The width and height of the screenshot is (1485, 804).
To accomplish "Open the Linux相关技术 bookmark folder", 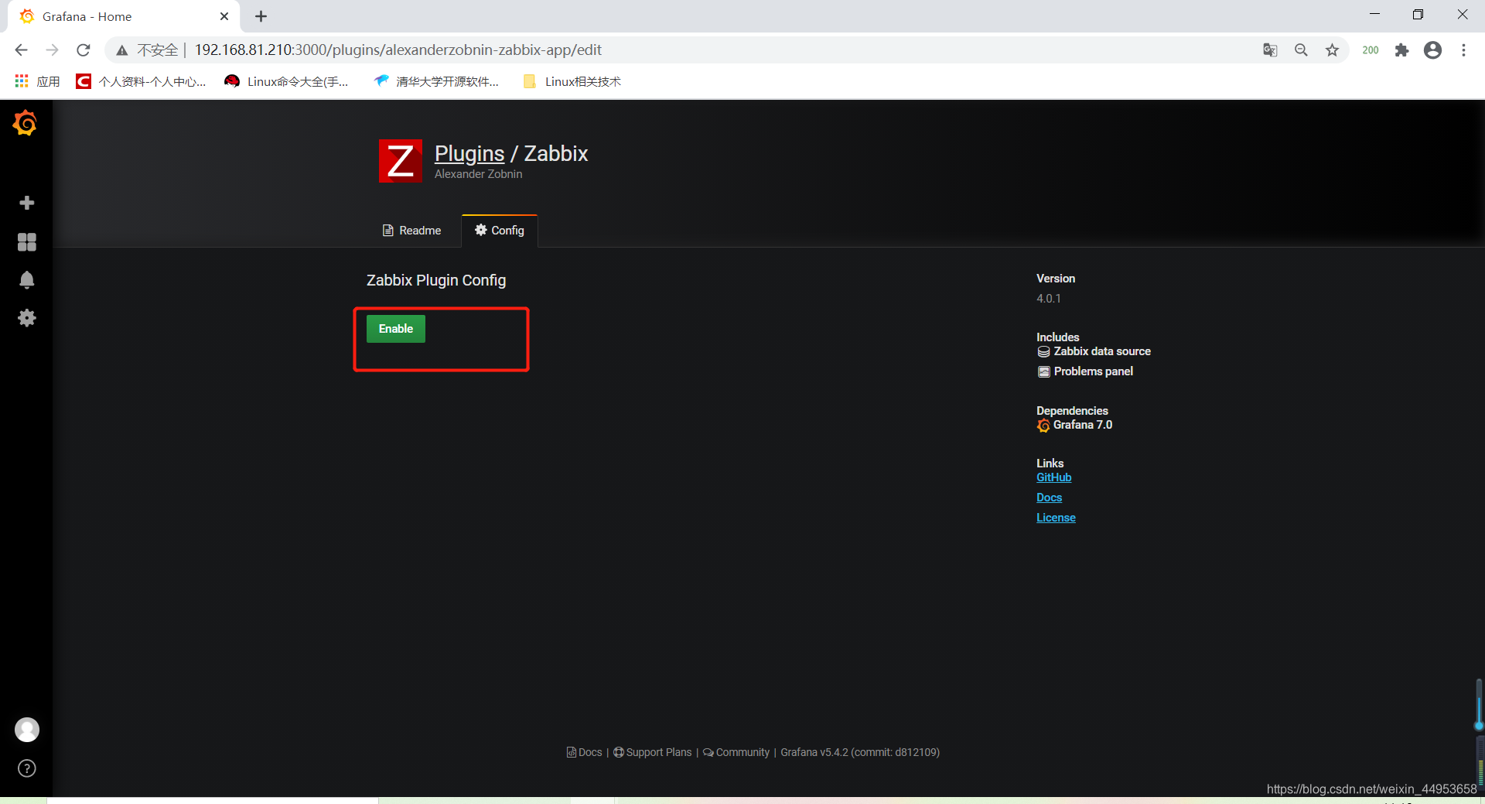I will coord(572,81).
